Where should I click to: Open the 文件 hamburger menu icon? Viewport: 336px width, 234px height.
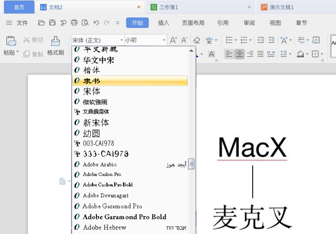click(9, 23)
